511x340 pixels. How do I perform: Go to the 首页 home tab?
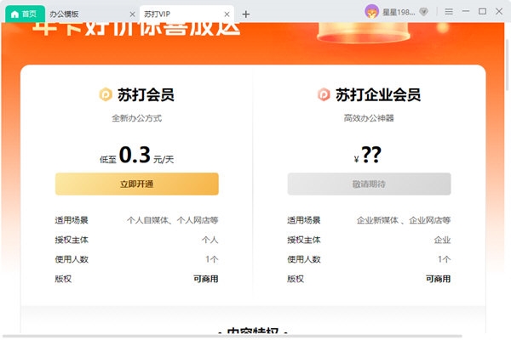25,14
